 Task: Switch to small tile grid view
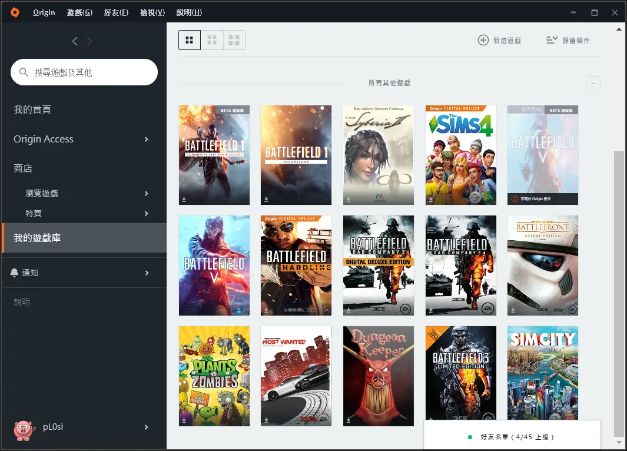tap(190, 40)
